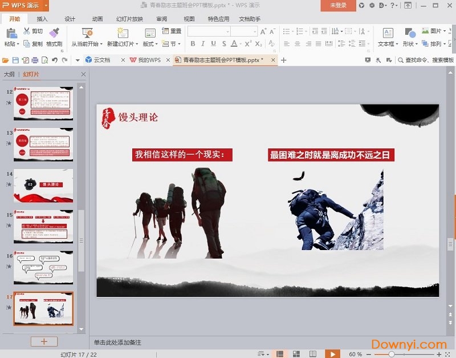The image size is (456, 358).
Task: Click the Undo arrow in quick toolbar
Action: tap(55, 60)
